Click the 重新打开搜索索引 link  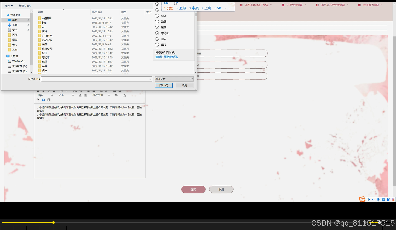point(167,57)
